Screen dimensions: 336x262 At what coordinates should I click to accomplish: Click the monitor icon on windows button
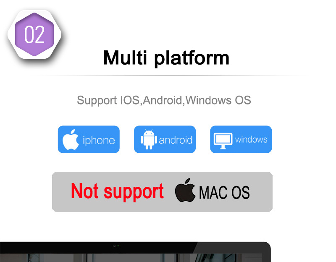[x=223, y=141]
